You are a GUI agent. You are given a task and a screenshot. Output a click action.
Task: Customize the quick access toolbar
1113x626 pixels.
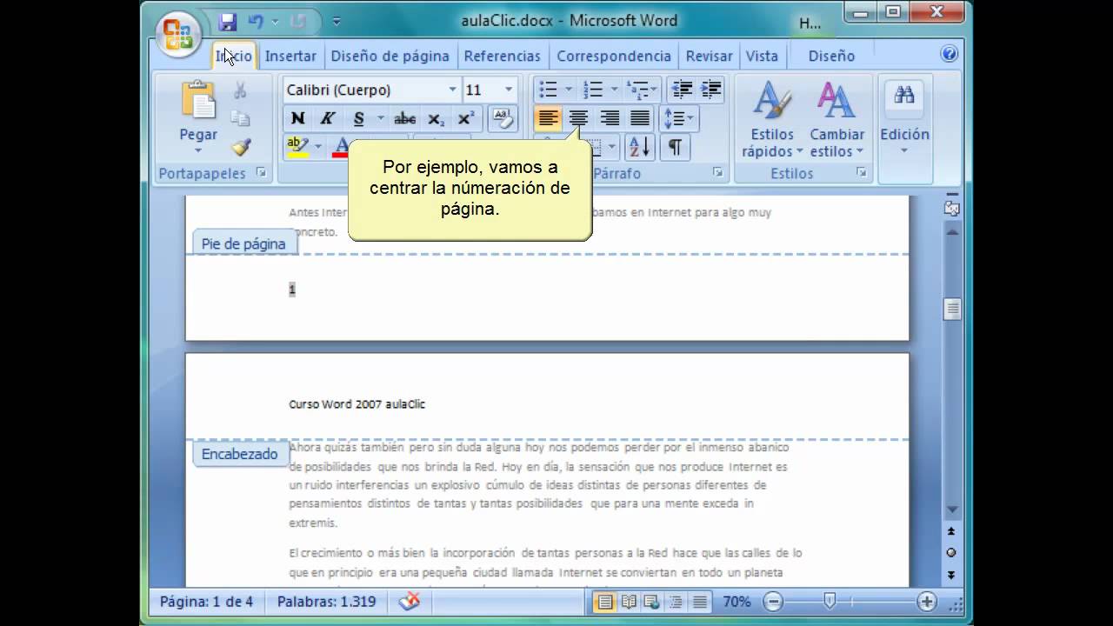337,22
